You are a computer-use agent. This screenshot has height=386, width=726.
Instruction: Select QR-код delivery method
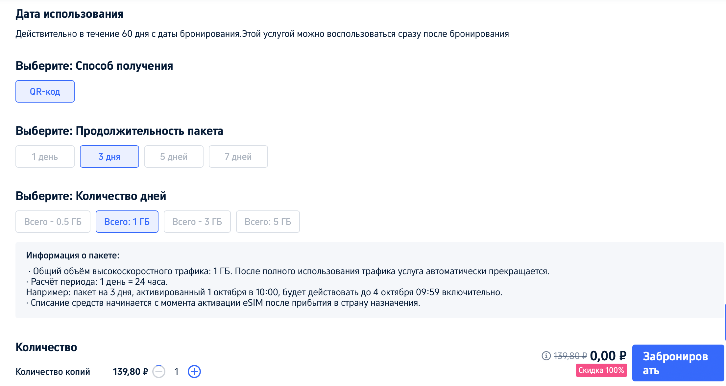click(x=45, y=91)
